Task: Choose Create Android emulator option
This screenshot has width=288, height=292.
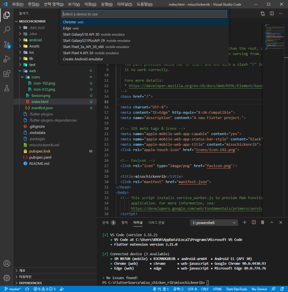Action: coord(144,59)
